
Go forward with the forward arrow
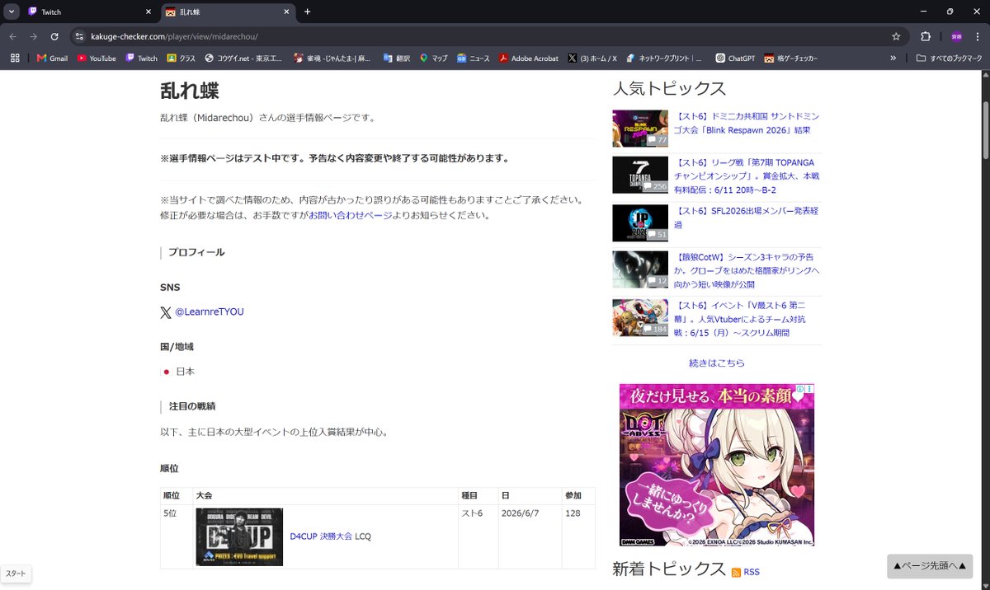[x=33, y=36]
